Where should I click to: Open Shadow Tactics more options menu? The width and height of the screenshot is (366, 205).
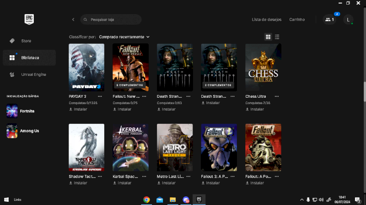(x=100, y=177)
